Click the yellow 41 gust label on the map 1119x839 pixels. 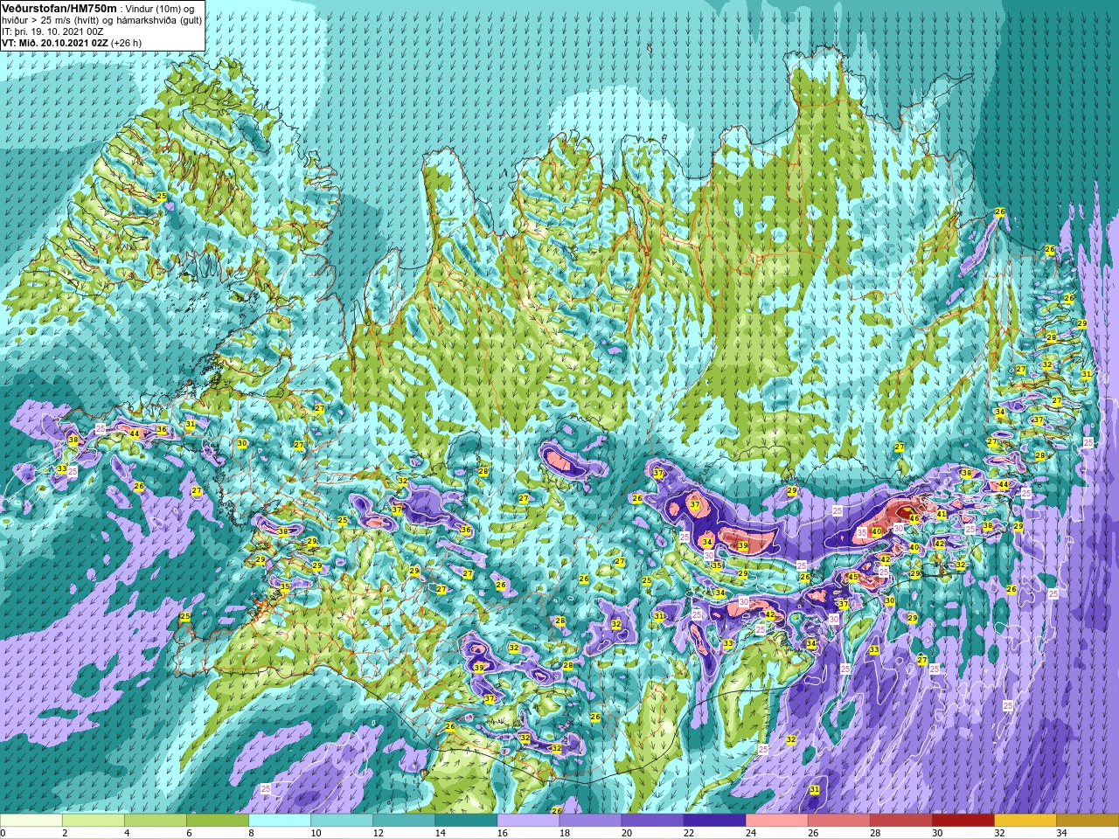(x=942, y=514)
